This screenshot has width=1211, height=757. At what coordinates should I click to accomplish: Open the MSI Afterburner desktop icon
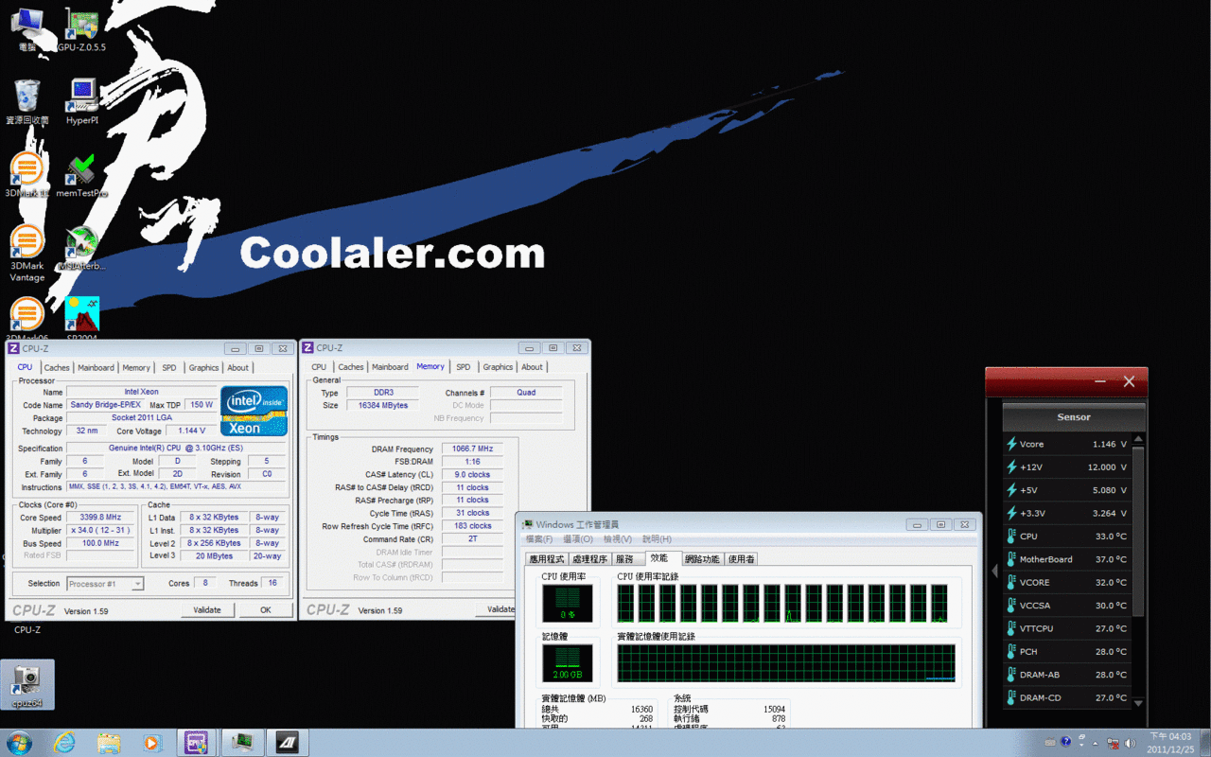[x=82, y=249]
